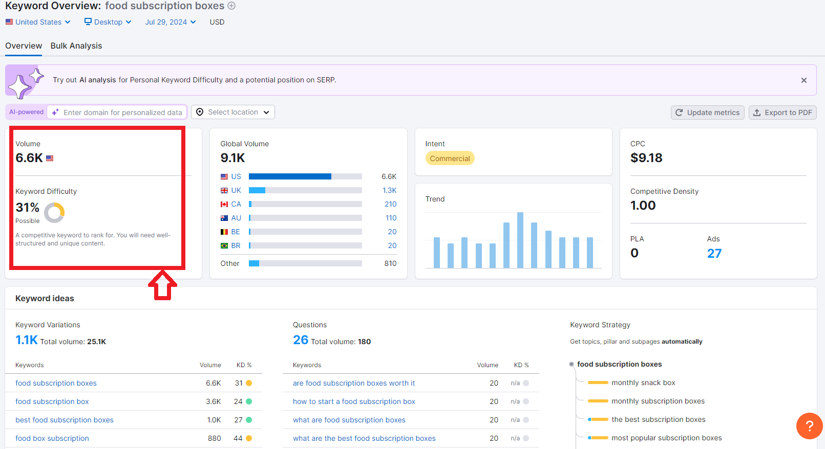825x449 pixels.
Task: Click the UK volume progress bar
Action: coord(305,190)
